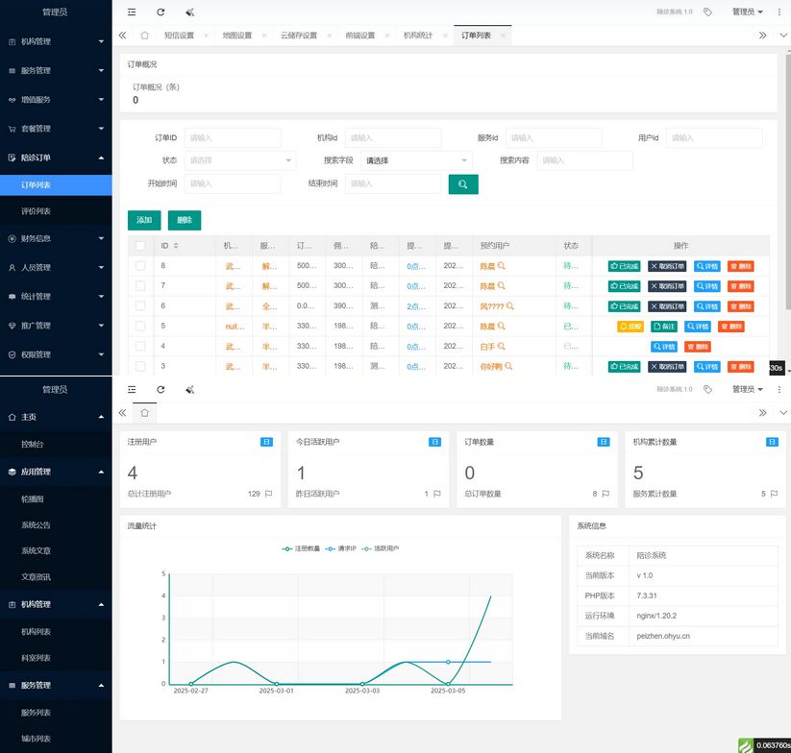Screen dimensions: 791x753
Task: Click the ID column sort arrows
Action: click(x=176, y=246)
